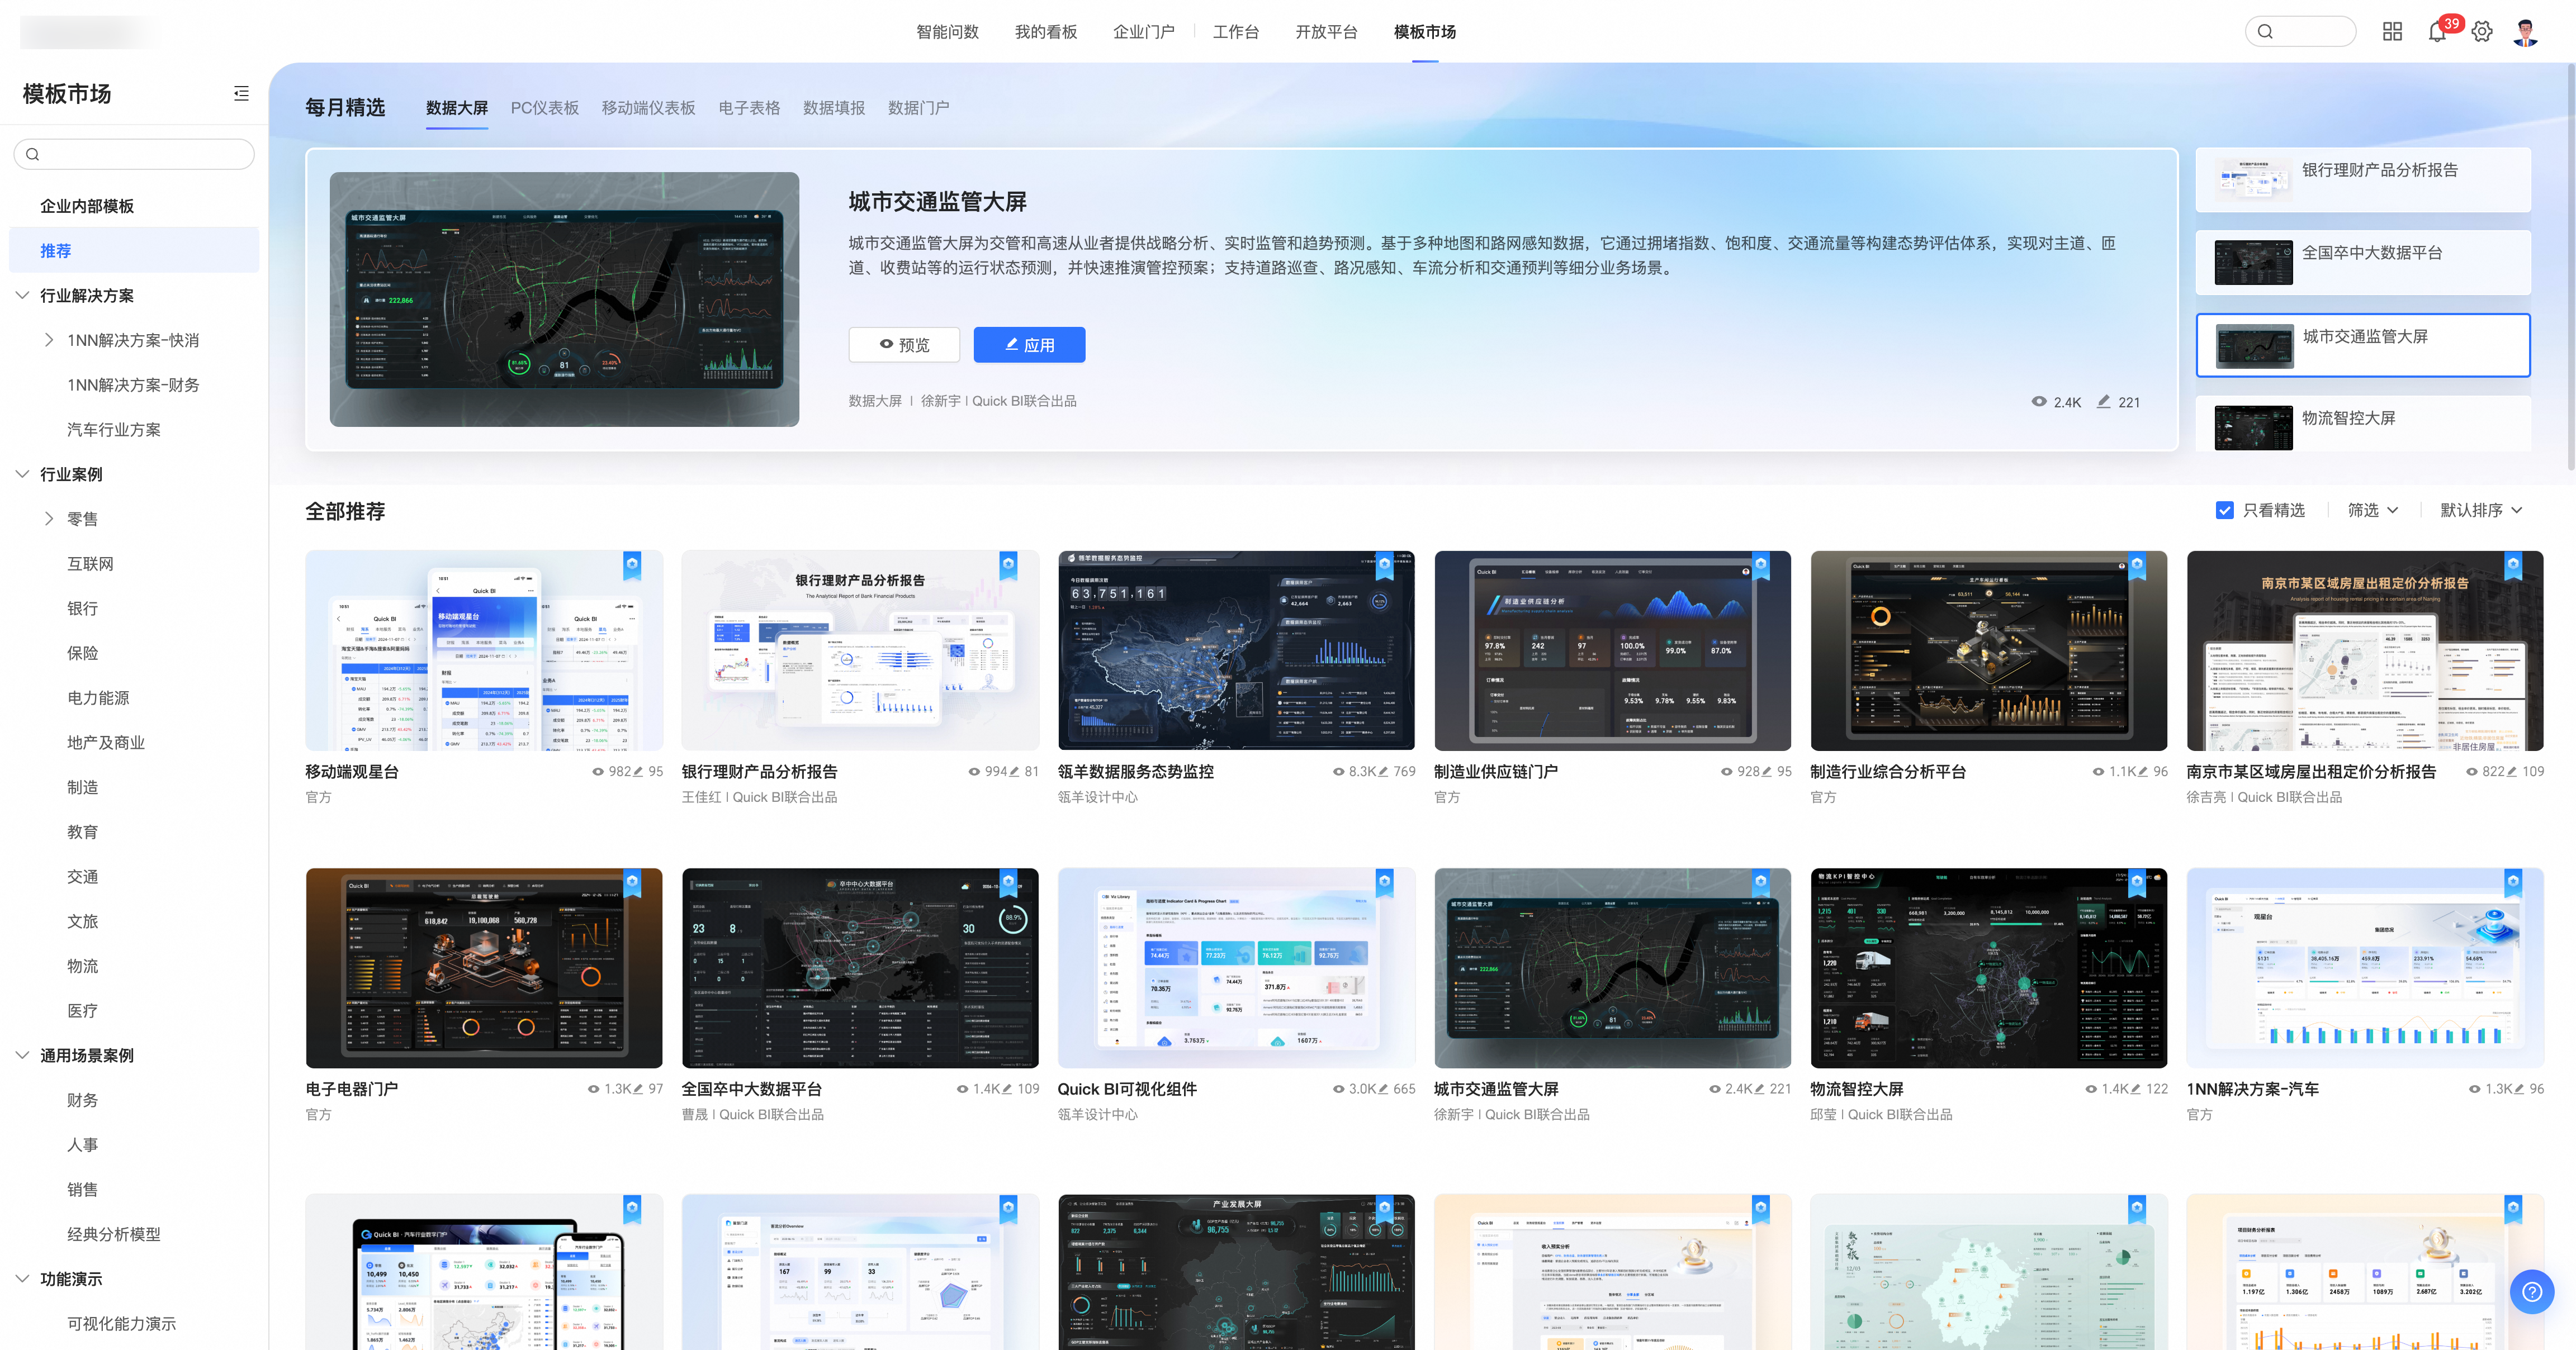Viewport: 2576px width, 1350px height.
Task: Switch to the 移动端仪表板 tab
Action: [x=648, y=108]
